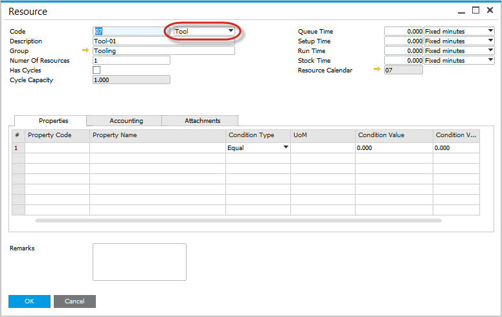Click inside the Remarks text box
This screenshot has height=317, width=502.
(139, 262)
